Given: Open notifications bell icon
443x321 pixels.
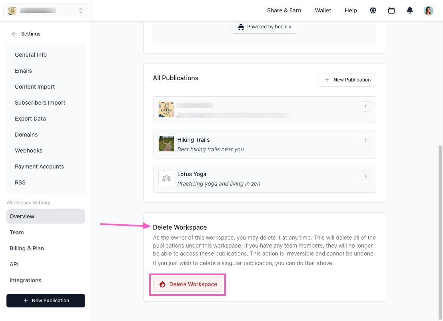Looking at the screenshot, I should coord(410,11).
